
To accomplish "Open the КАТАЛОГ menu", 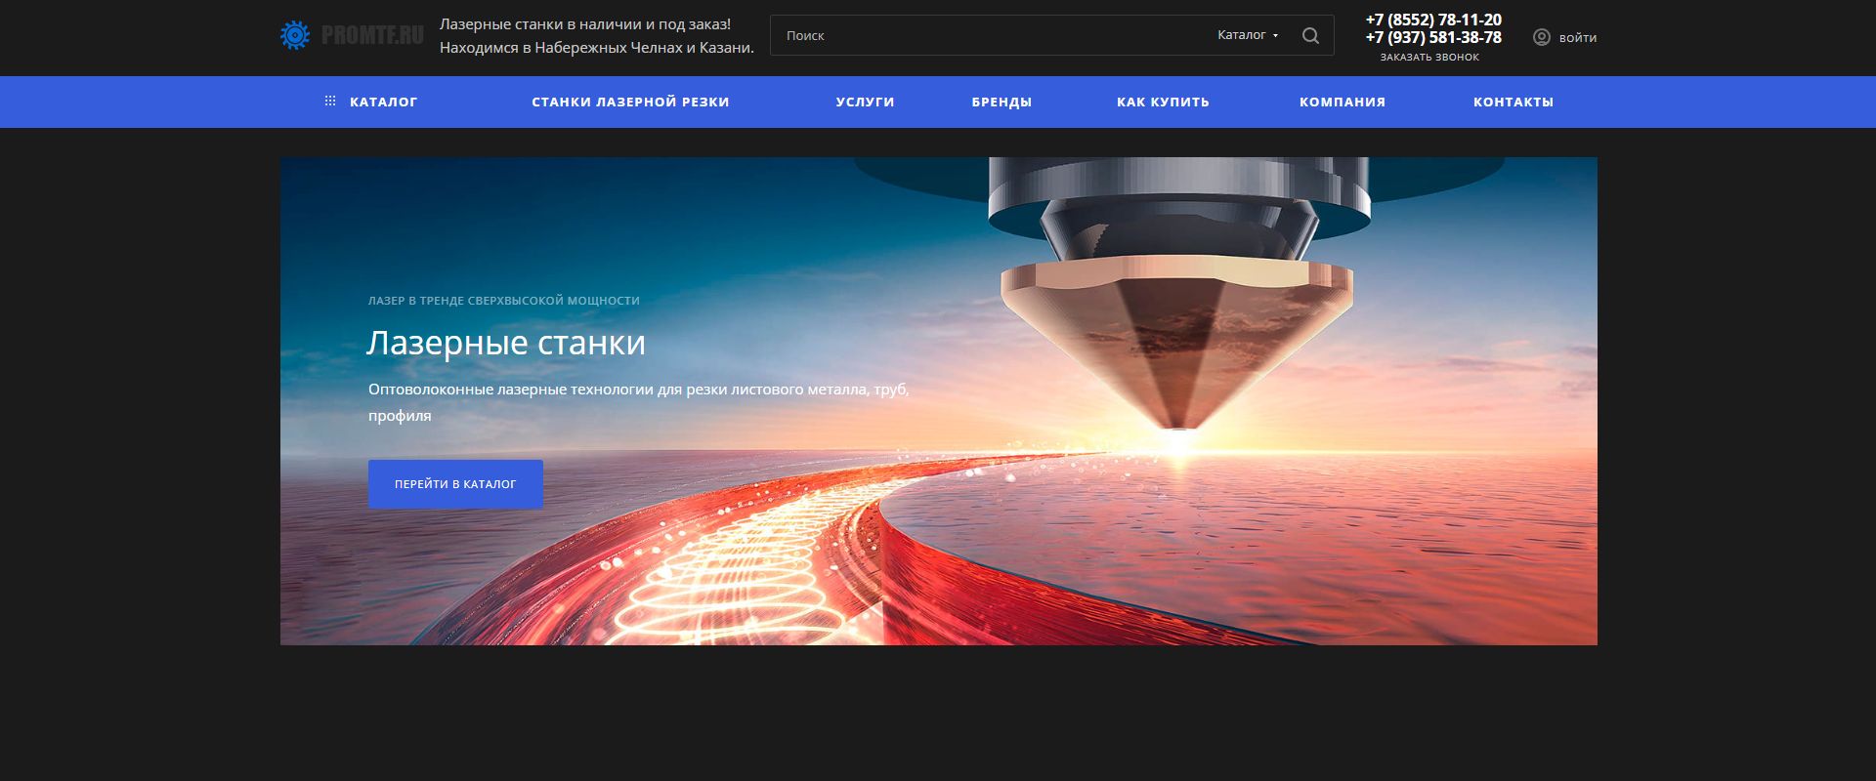I will [383, 102].
